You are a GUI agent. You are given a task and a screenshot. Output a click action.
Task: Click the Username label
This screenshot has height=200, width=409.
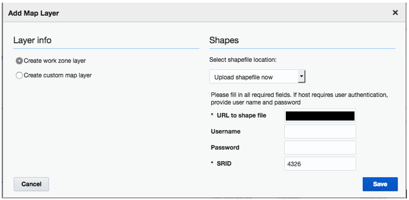tap(226, 131)
